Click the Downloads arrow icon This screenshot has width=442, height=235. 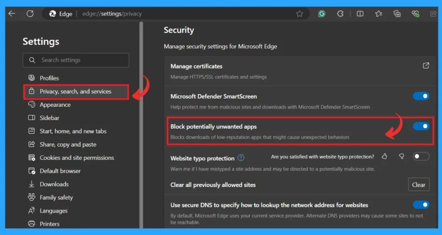pyautogui.click(x=32, y=184)
